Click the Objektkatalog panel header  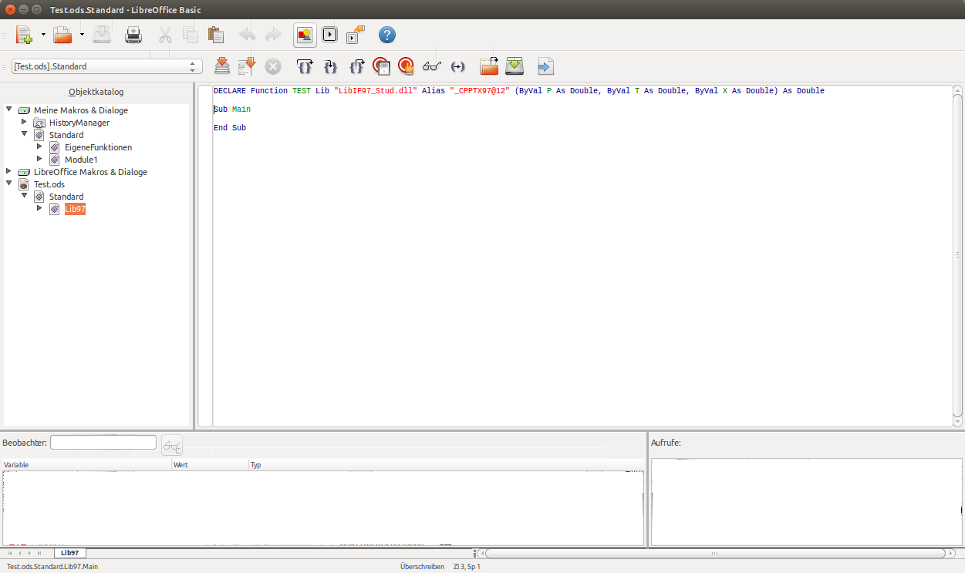[96, 92]
